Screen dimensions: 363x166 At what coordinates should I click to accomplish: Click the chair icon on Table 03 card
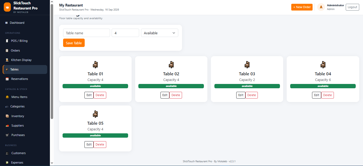pos(247,65)
